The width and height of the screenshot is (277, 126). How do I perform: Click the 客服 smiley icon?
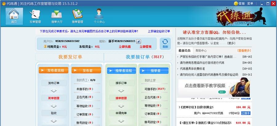[x=236, y=3]
